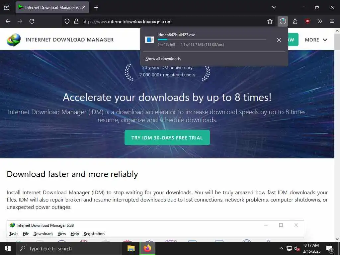Click the page vertical scrollbar thumb
340x255 pixels.
click(x=337, y=41)
